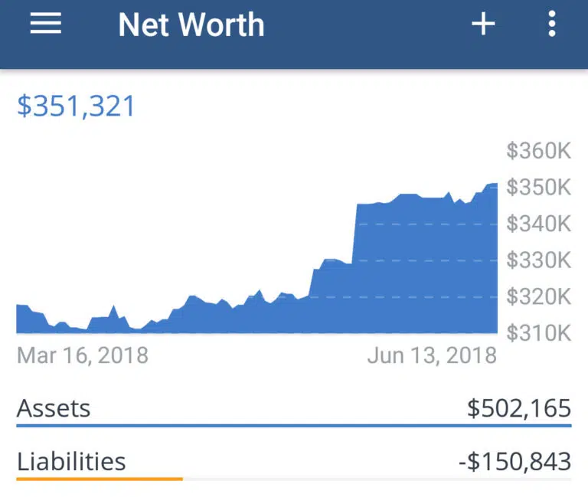
Task: Open the Assets row label
Action: click(x=54, y=408)
